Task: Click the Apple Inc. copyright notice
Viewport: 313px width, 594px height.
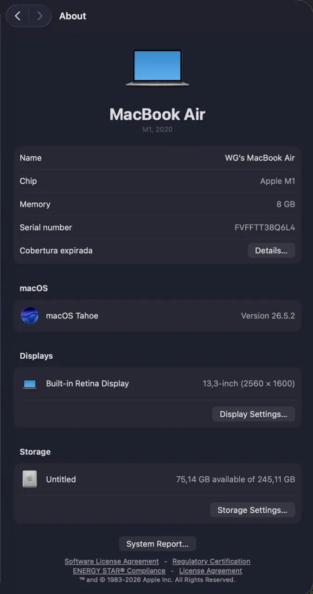Action: tap(157, 580)
